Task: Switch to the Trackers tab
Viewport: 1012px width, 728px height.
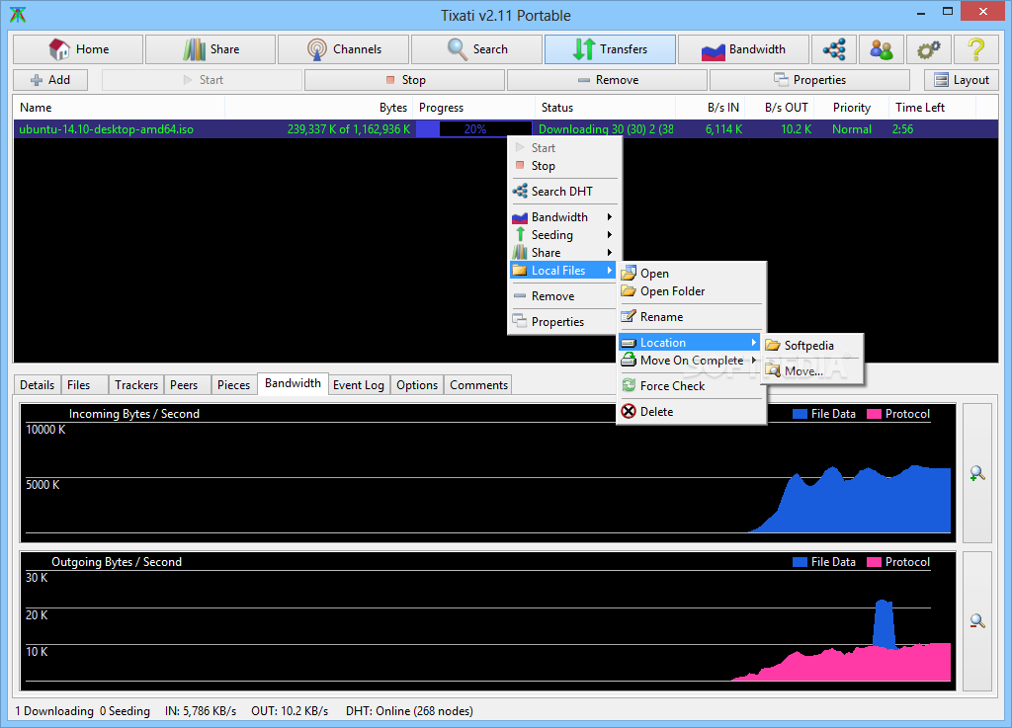Action: coord(136,385)
